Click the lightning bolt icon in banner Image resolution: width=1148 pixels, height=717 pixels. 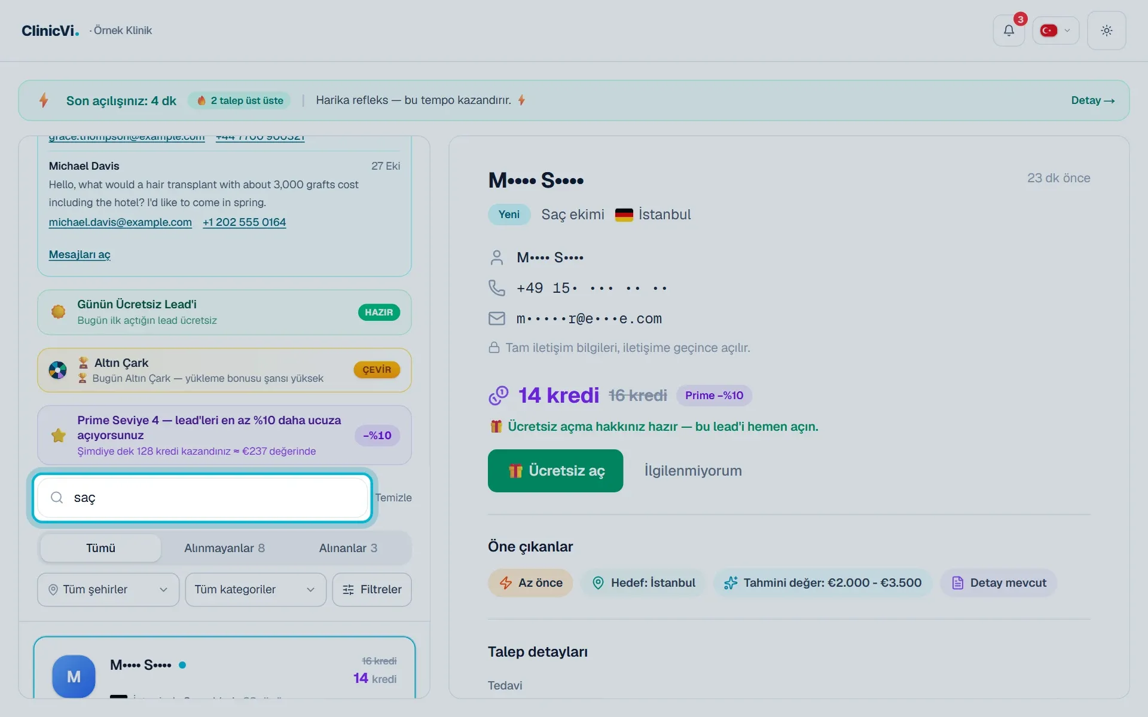pyautogui.click(x=44, y=100)
